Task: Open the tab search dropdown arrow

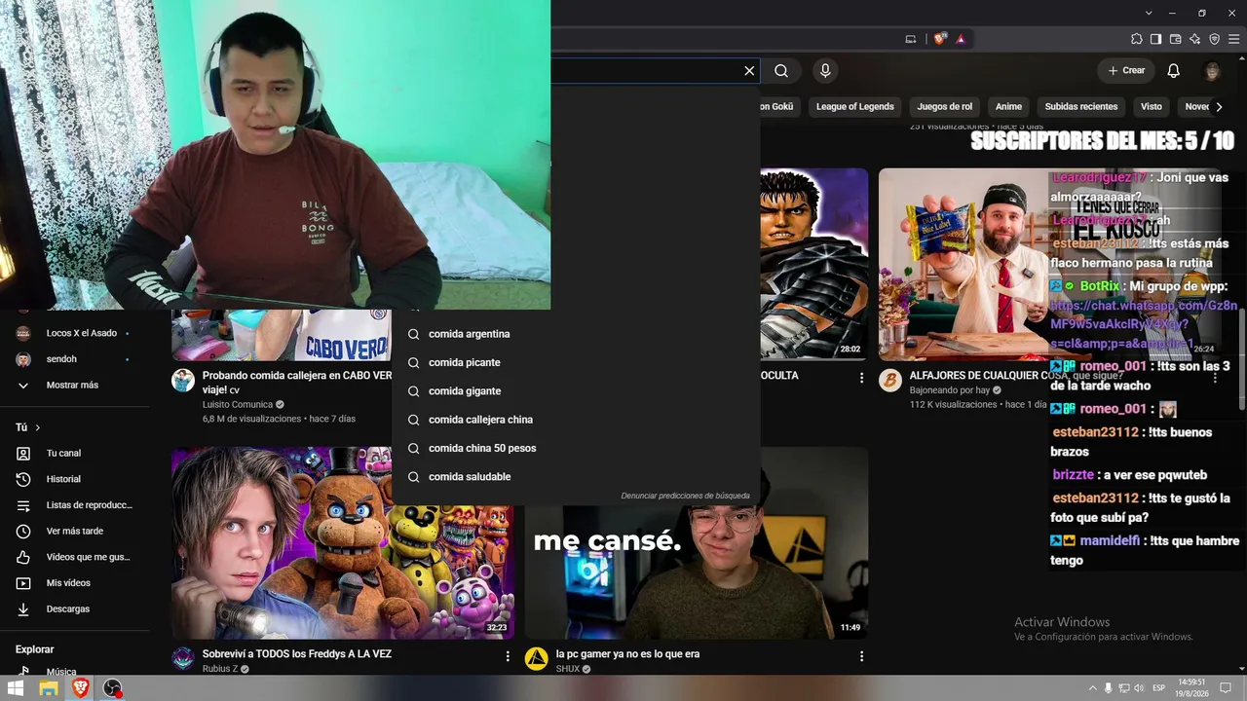Action: click(1149, 13)
